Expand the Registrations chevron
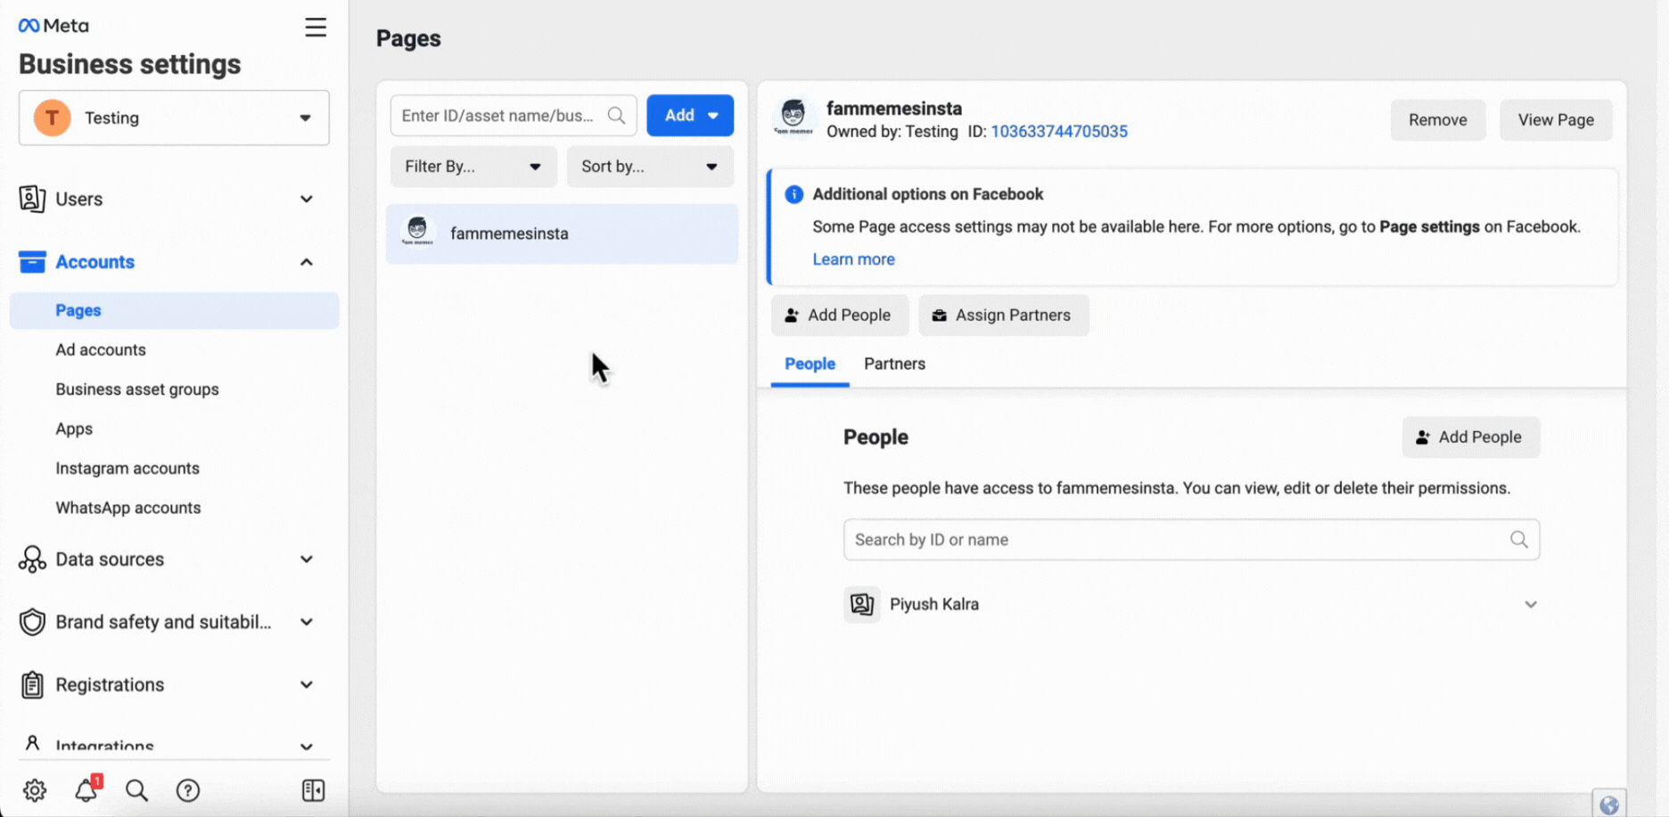Viewport: 1669px width, 817px height. (307, 684)
